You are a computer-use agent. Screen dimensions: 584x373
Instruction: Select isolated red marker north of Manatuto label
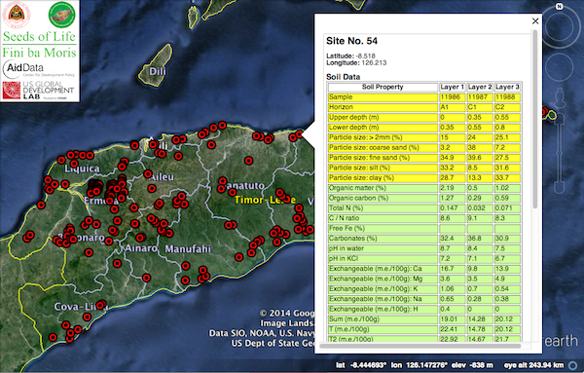[x=249, y=161]
